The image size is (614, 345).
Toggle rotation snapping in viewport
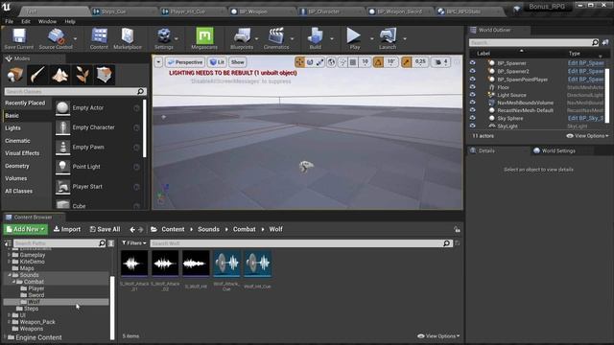tap(378, 62)
